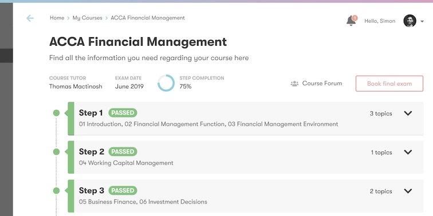Expand Step 3 with the chevron
This screenshot has width=433, height=216.
pos(408,191)
